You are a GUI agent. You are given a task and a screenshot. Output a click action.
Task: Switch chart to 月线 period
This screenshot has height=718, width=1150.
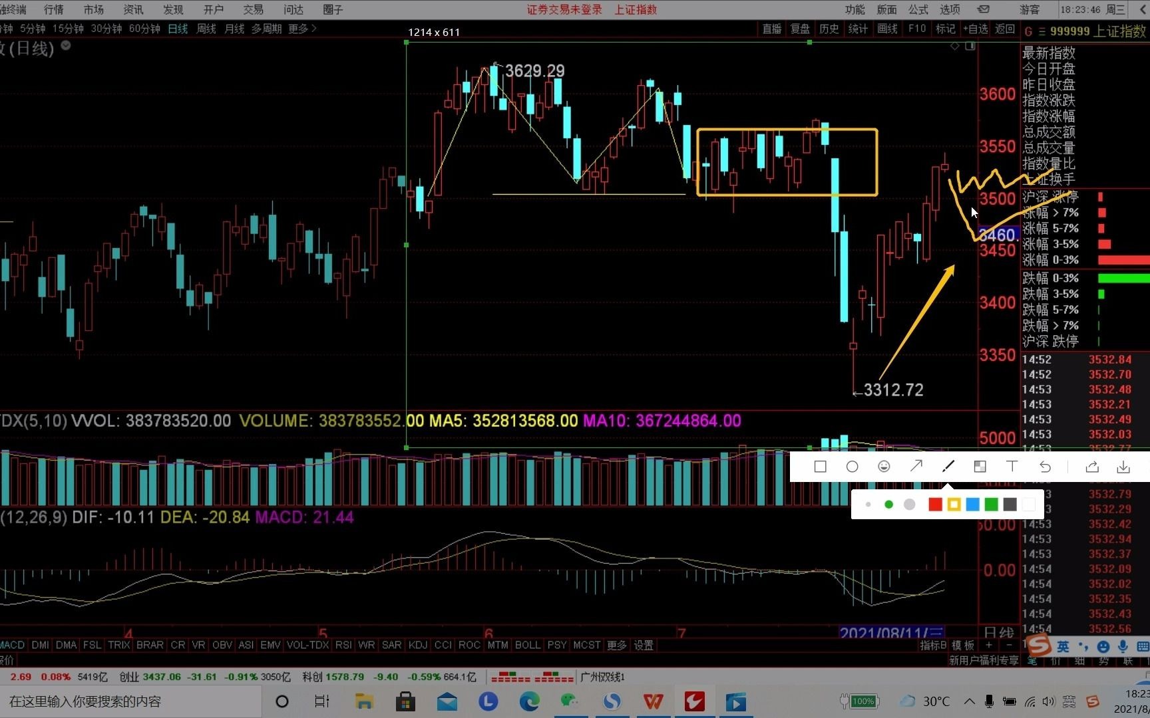(234, 29)
